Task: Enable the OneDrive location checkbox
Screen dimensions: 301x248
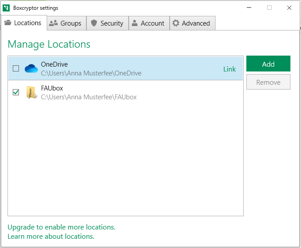Action: 16,68
